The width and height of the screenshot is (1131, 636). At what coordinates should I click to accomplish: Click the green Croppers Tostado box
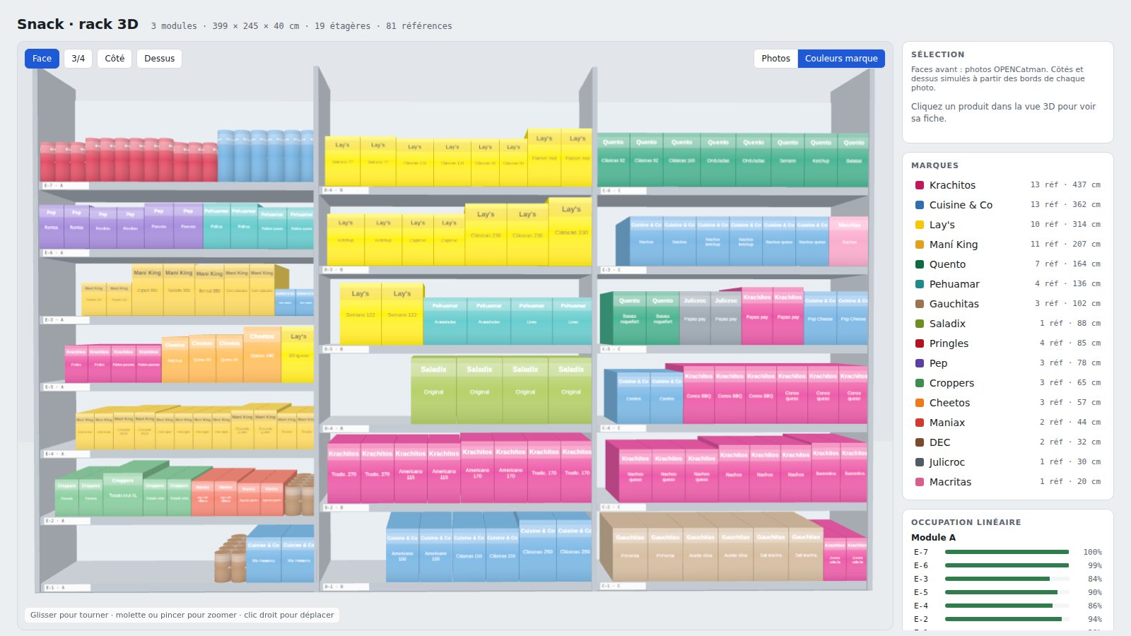click(122, 493)
